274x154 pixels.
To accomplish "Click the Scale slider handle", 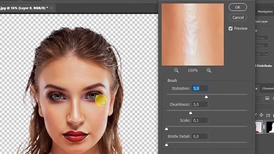I will [x=167, y=129].
